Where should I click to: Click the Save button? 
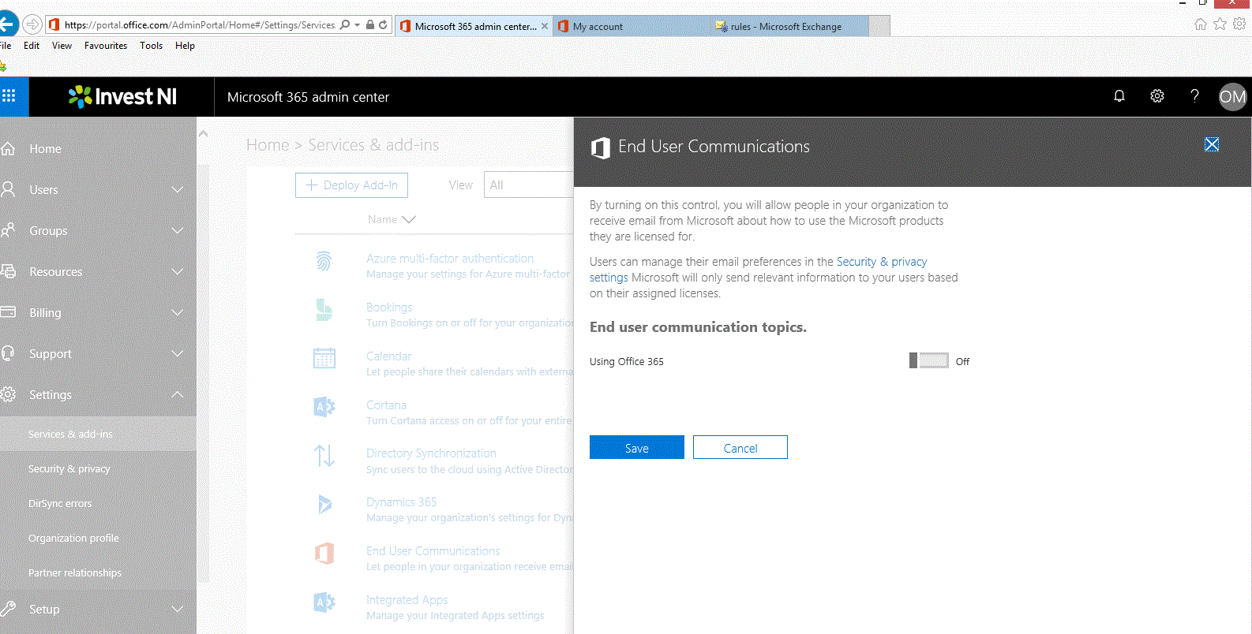[637, 447]
